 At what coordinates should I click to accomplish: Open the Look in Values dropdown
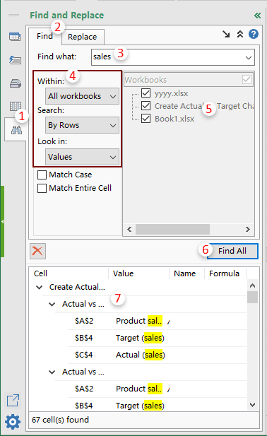pos(82,157)
